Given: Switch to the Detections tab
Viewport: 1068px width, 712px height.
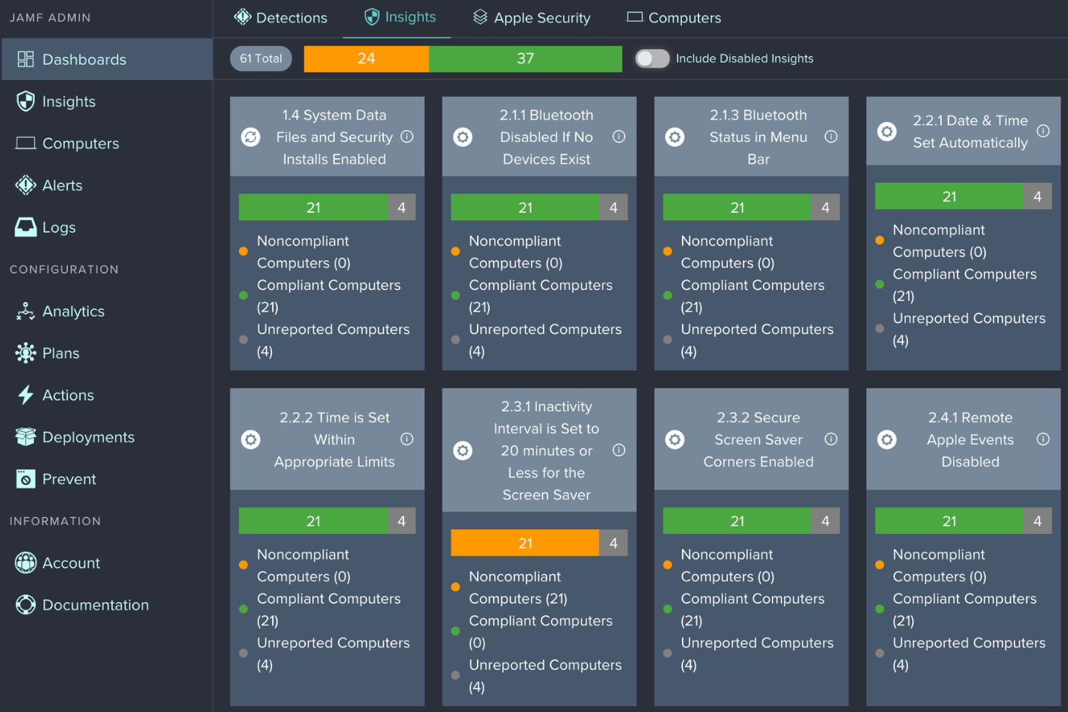Looking at the screenshot, I should 281,18.
